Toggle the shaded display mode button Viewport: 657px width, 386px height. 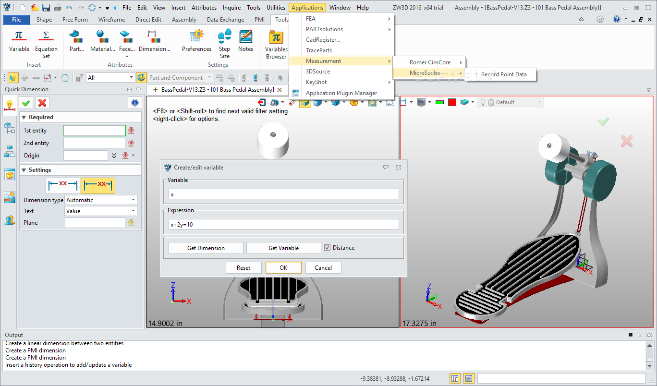click(304, 102)
